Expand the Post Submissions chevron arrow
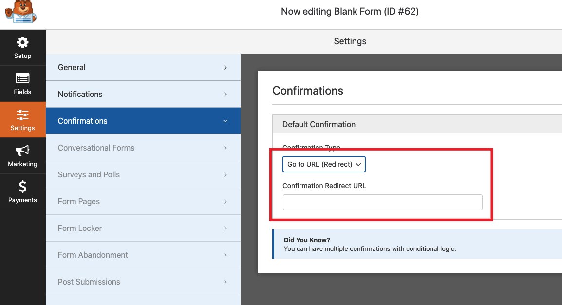This screenshot has height=305, width=562. click(225, 282)
